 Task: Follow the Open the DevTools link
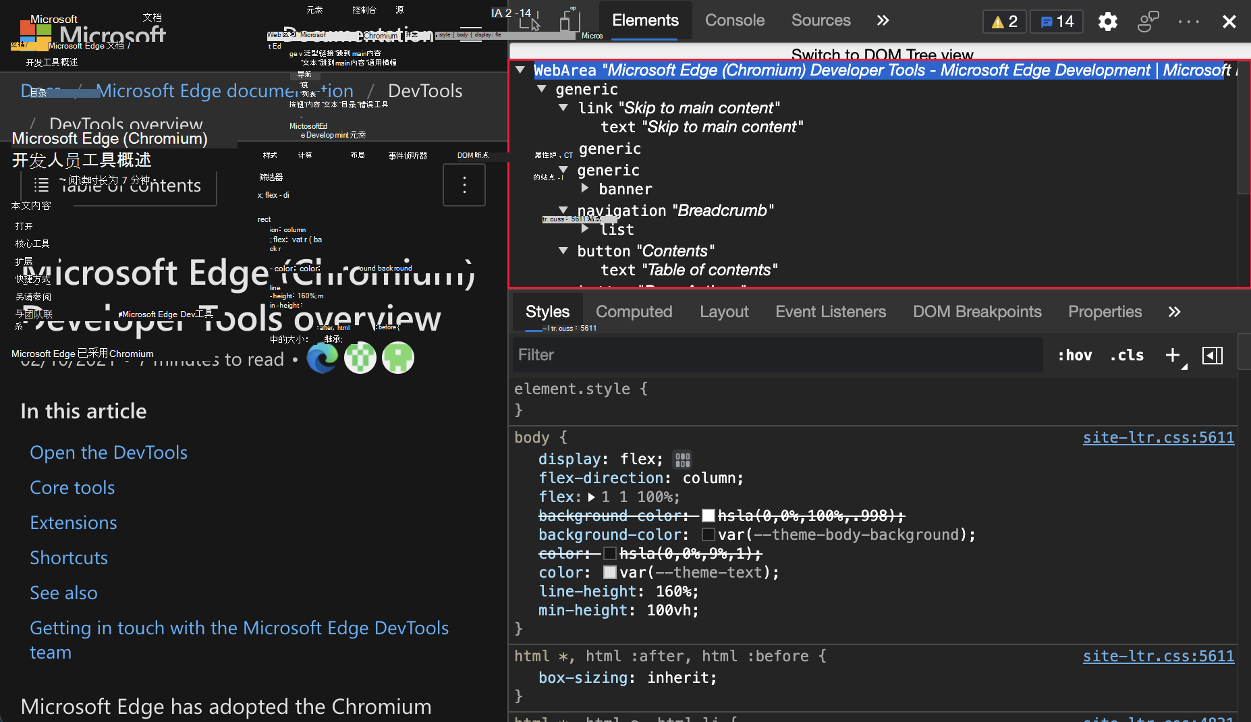pyautogui.click(x=109, y=452)
